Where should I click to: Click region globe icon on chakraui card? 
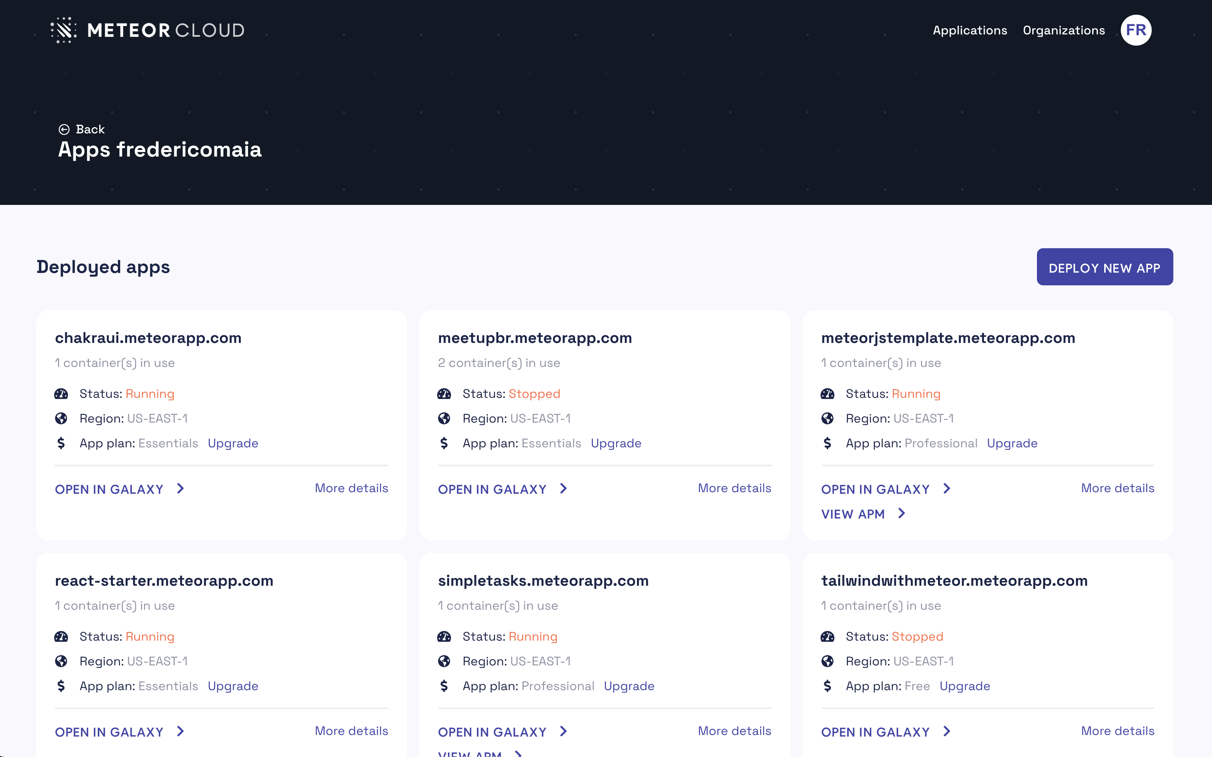(61, 419)
